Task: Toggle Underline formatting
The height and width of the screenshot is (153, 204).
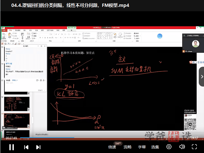Action: [45, 38]
